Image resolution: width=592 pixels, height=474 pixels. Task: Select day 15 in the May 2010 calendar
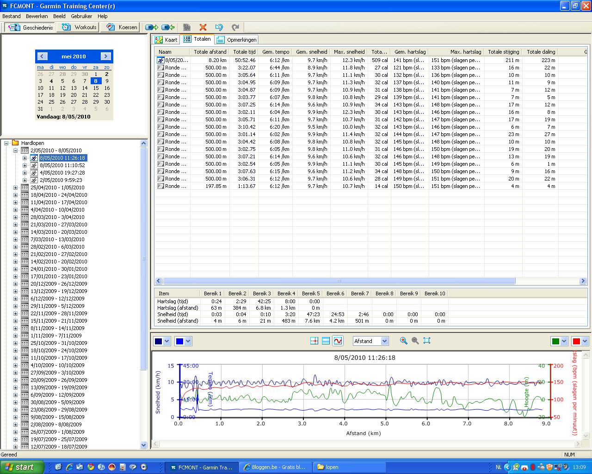point(96,88)
